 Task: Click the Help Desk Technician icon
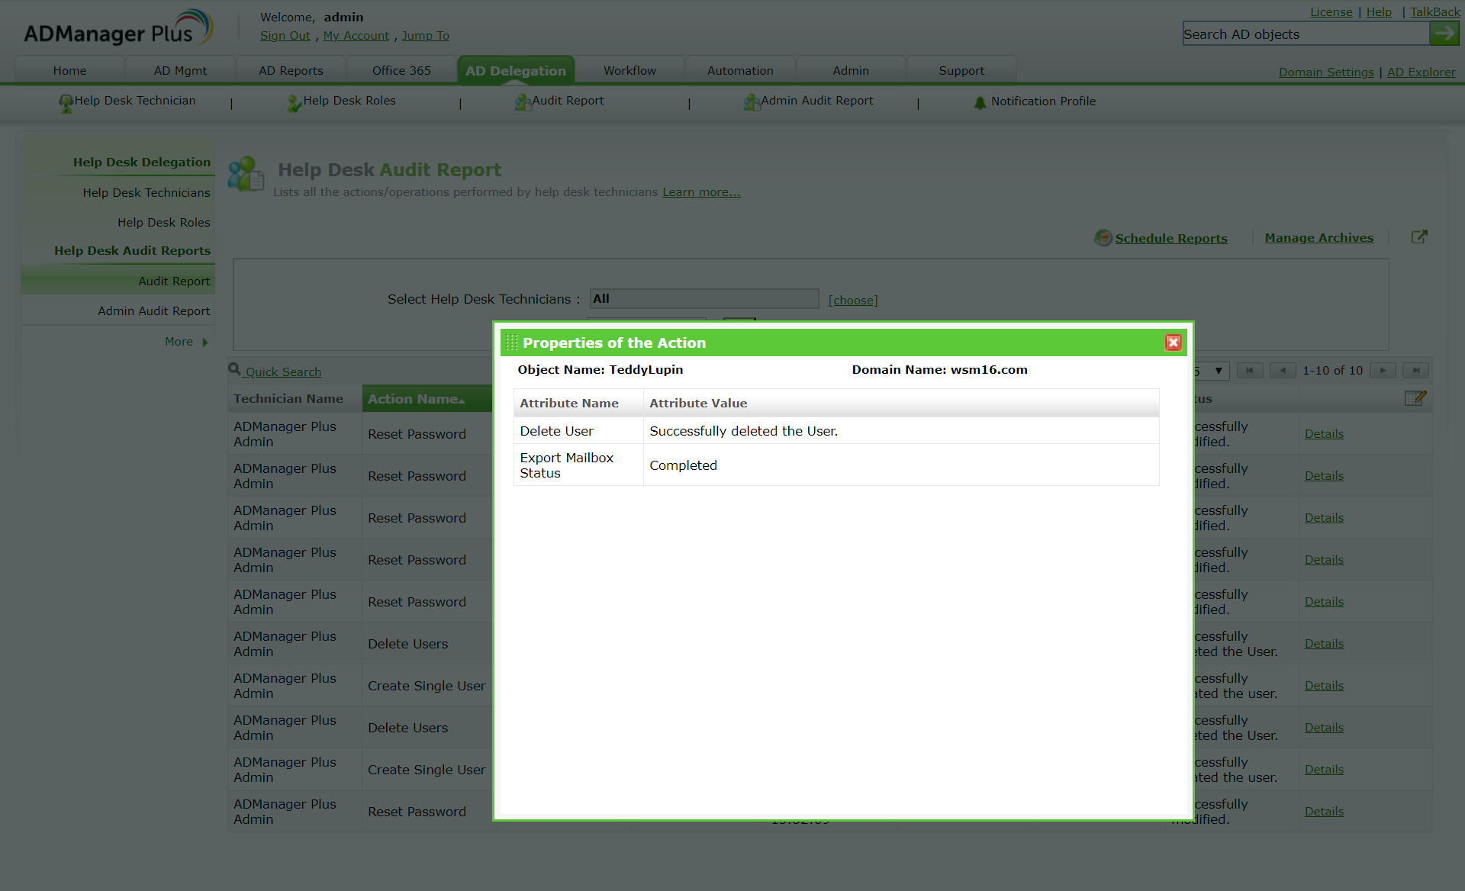point(66,102)
